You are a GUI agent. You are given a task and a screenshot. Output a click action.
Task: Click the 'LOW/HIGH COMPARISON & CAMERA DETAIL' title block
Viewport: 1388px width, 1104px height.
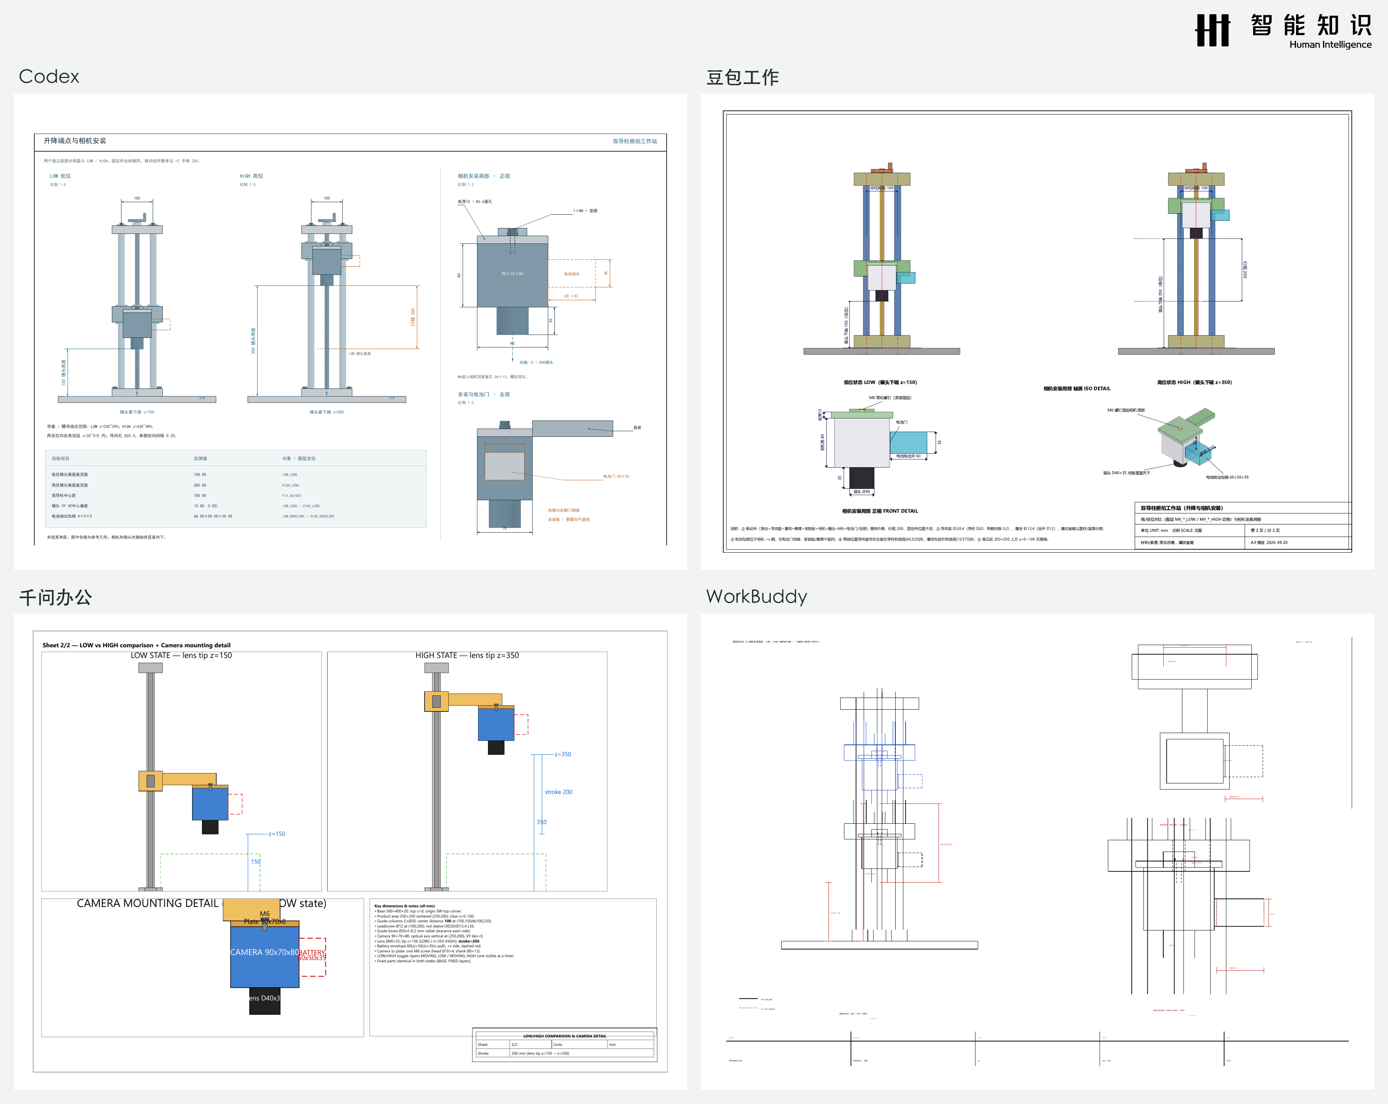[x=565, y=1036]
